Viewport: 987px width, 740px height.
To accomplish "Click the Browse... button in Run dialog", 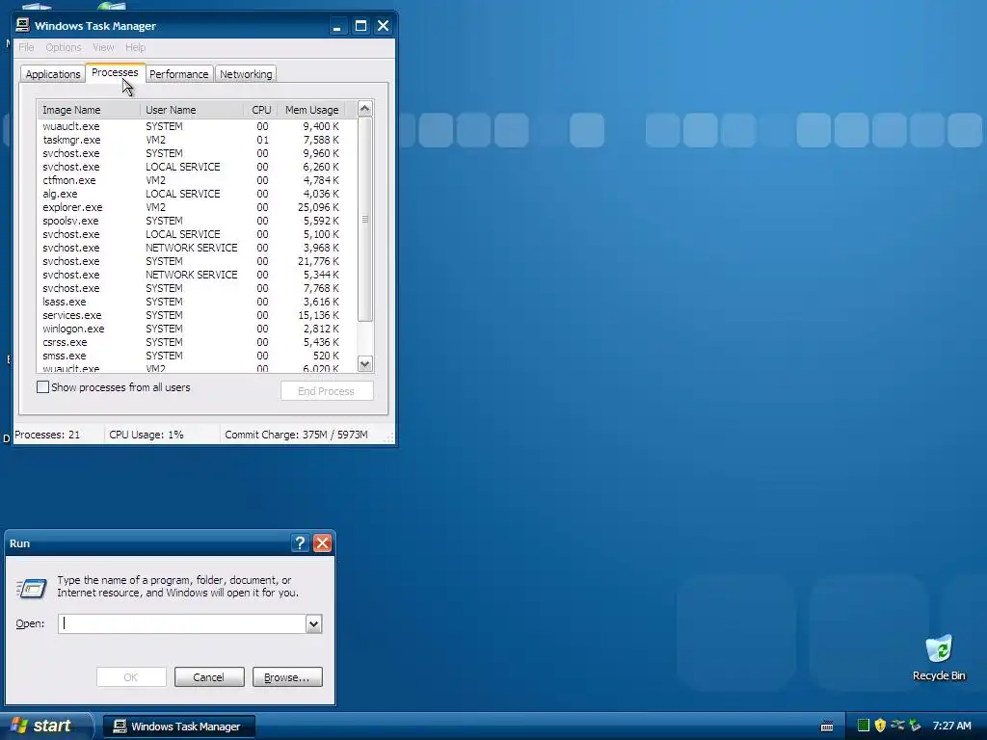I will (287, 677).
